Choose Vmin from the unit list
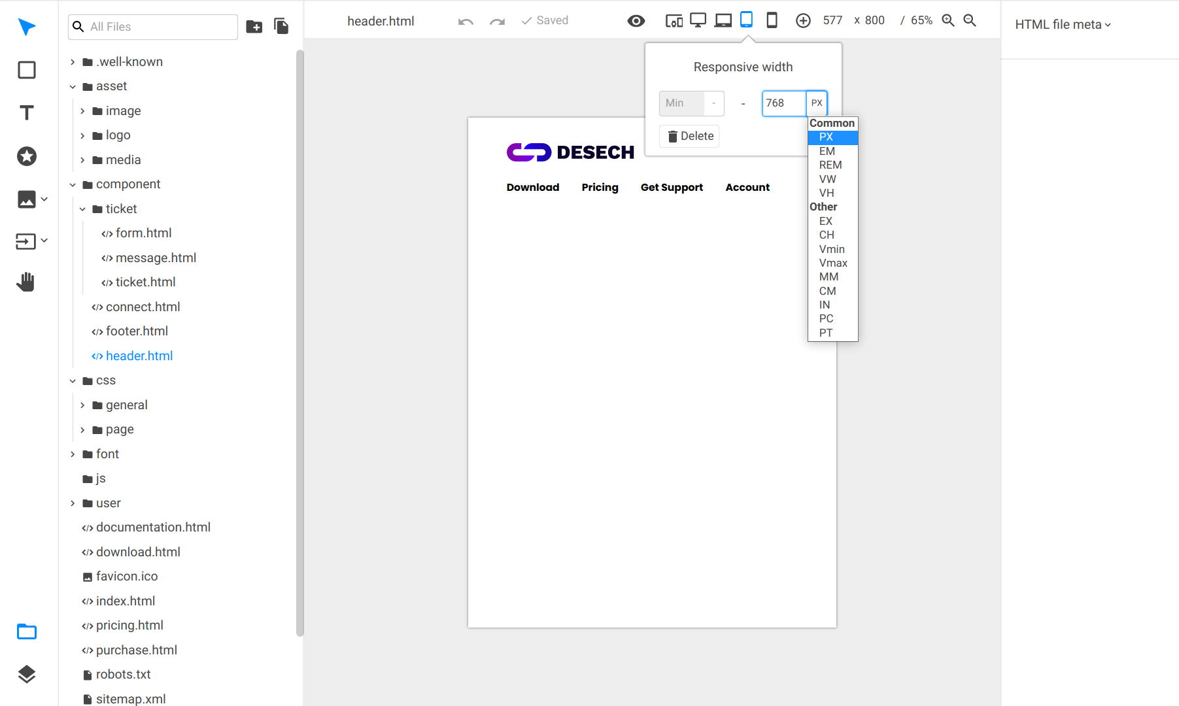 coord(832,249)
